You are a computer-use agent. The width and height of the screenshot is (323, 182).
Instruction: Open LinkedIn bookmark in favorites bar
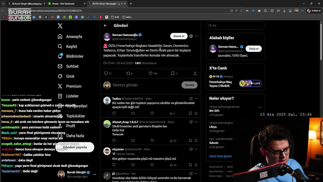(34, 17)
